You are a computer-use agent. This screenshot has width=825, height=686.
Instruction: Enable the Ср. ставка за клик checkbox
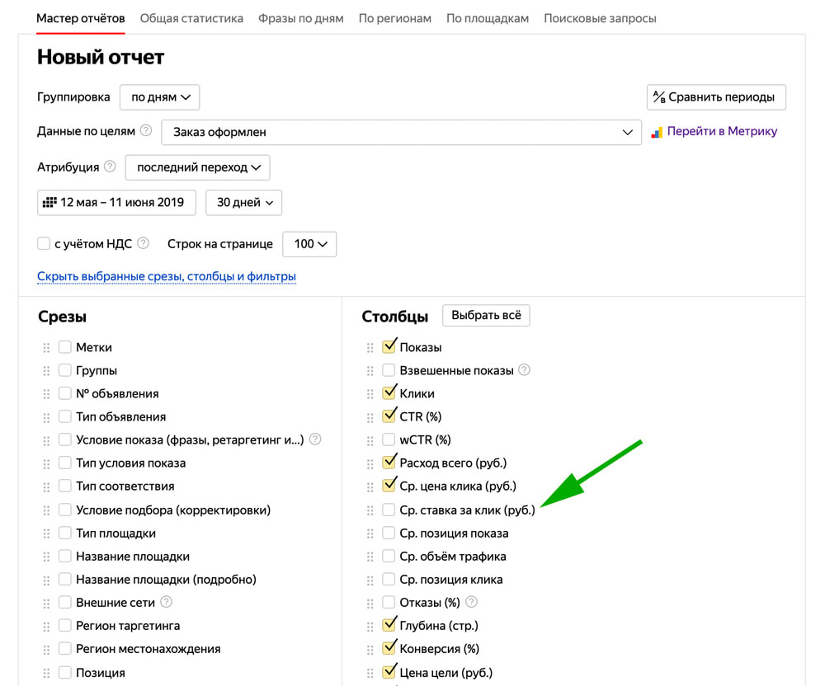389,510
